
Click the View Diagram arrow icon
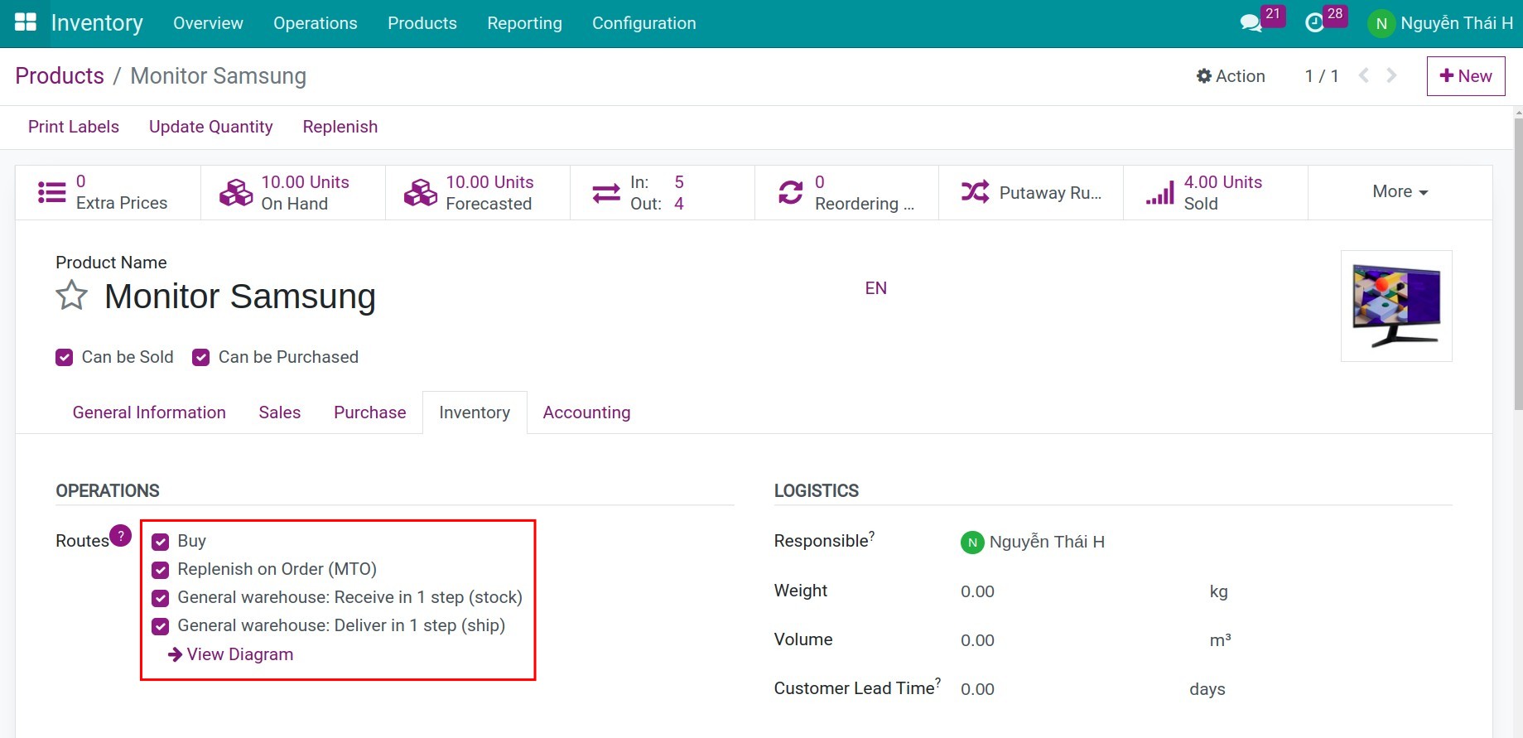[x=175, y=654]
